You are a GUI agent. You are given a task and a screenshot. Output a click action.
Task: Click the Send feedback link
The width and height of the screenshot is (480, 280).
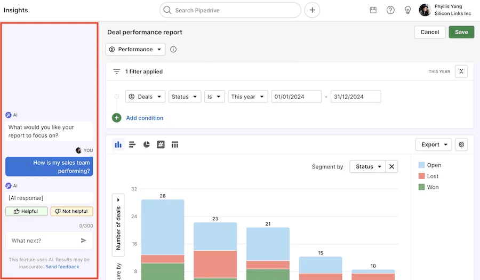pos(62,267)
